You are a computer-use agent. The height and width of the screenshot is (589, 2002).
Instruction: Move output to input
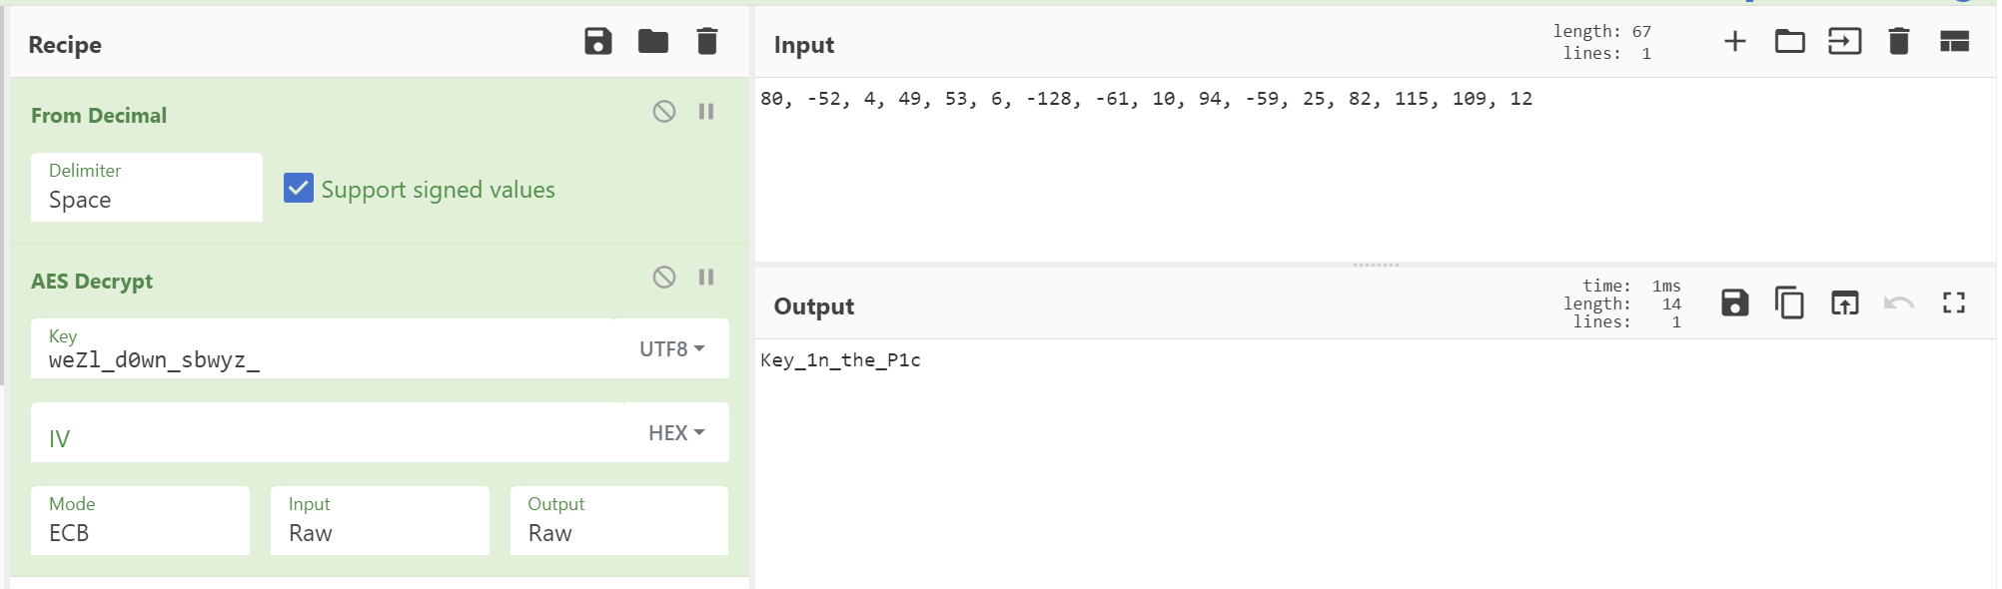click(1844, 302)
